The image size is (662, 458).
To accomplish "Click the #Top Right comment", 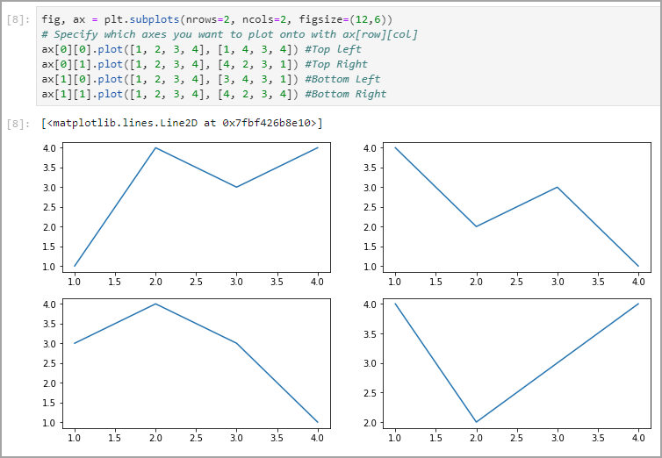I will tap(336, 64).
